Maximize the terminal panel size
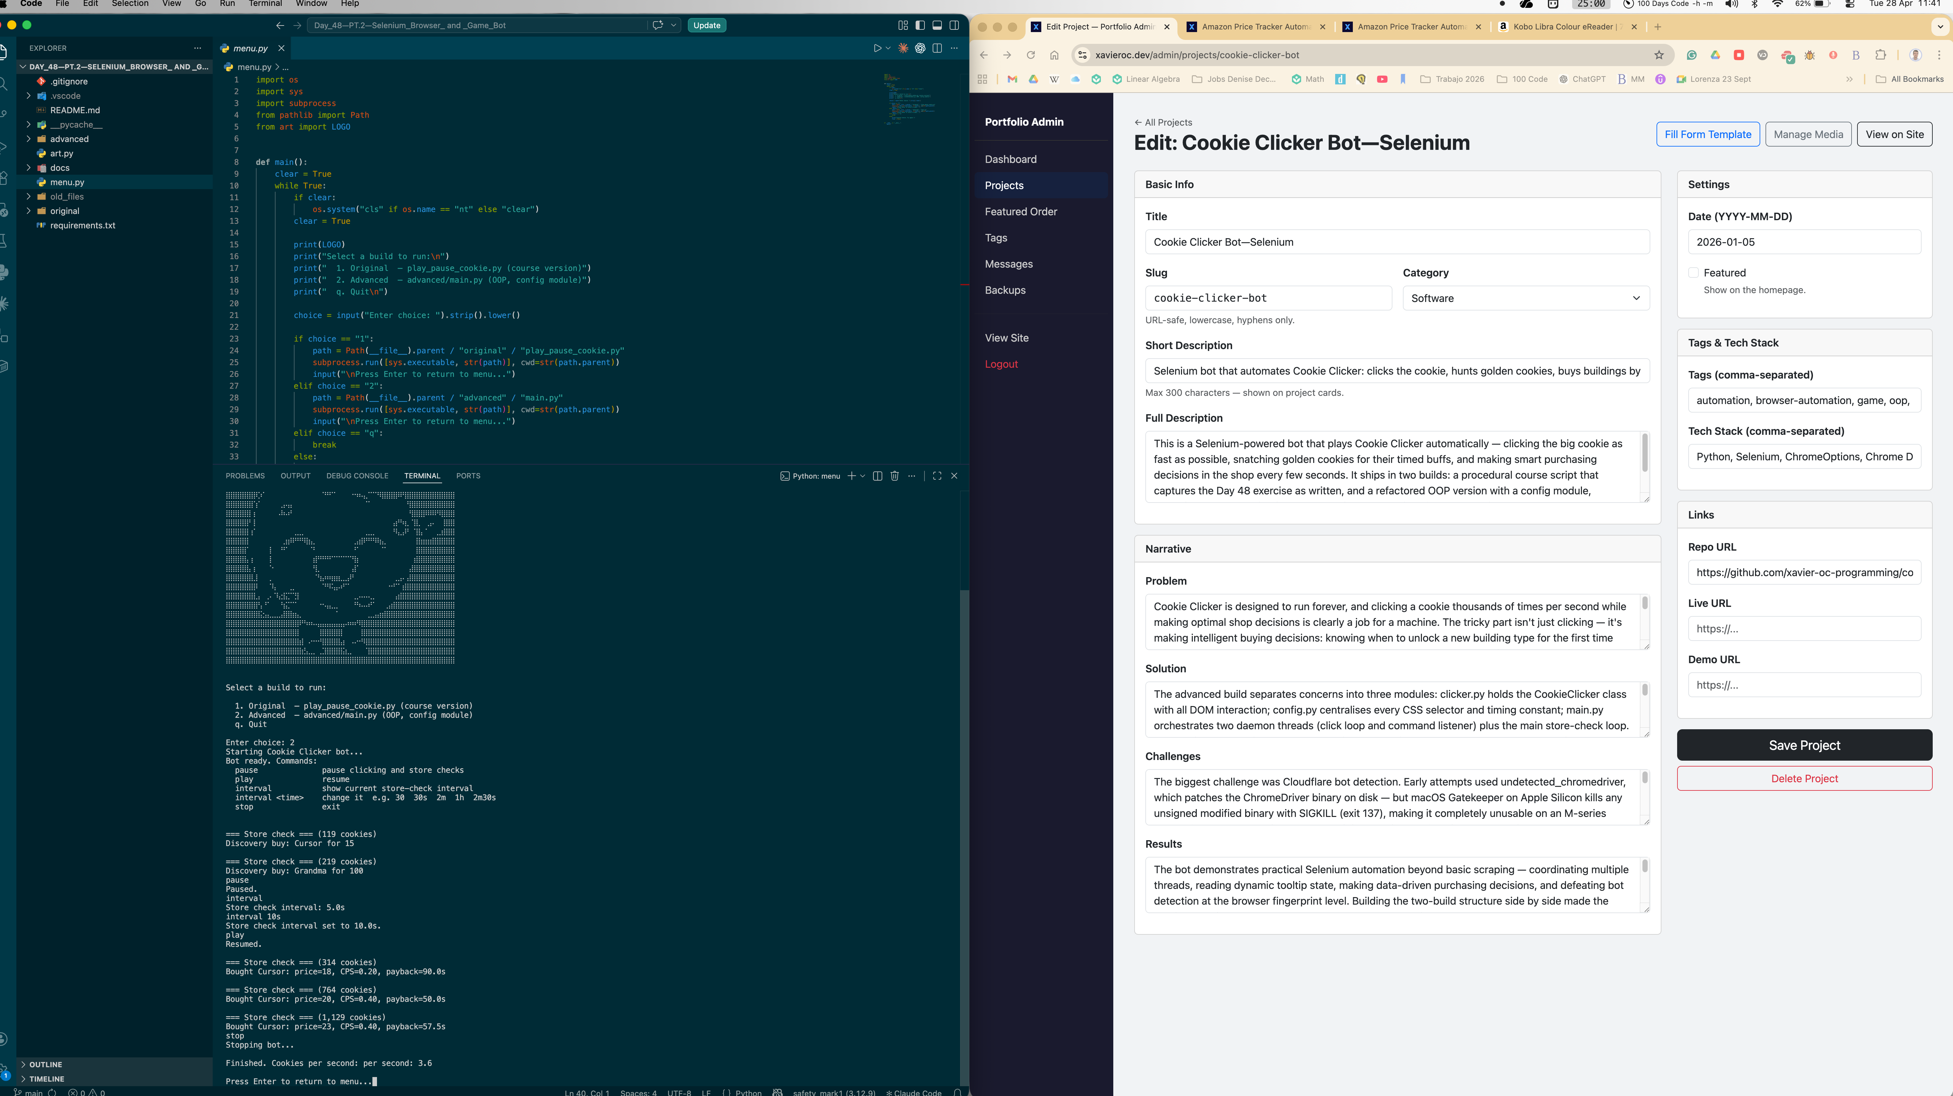This screenshot has width=1953, height=1096. tap(937, 476)
